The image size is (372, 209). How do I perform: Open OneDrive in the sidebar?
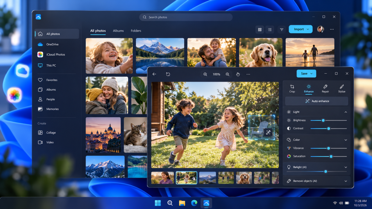click(x=57, y=44)
